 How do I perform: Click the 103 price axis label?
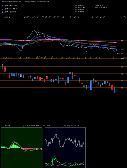point(122,59)
